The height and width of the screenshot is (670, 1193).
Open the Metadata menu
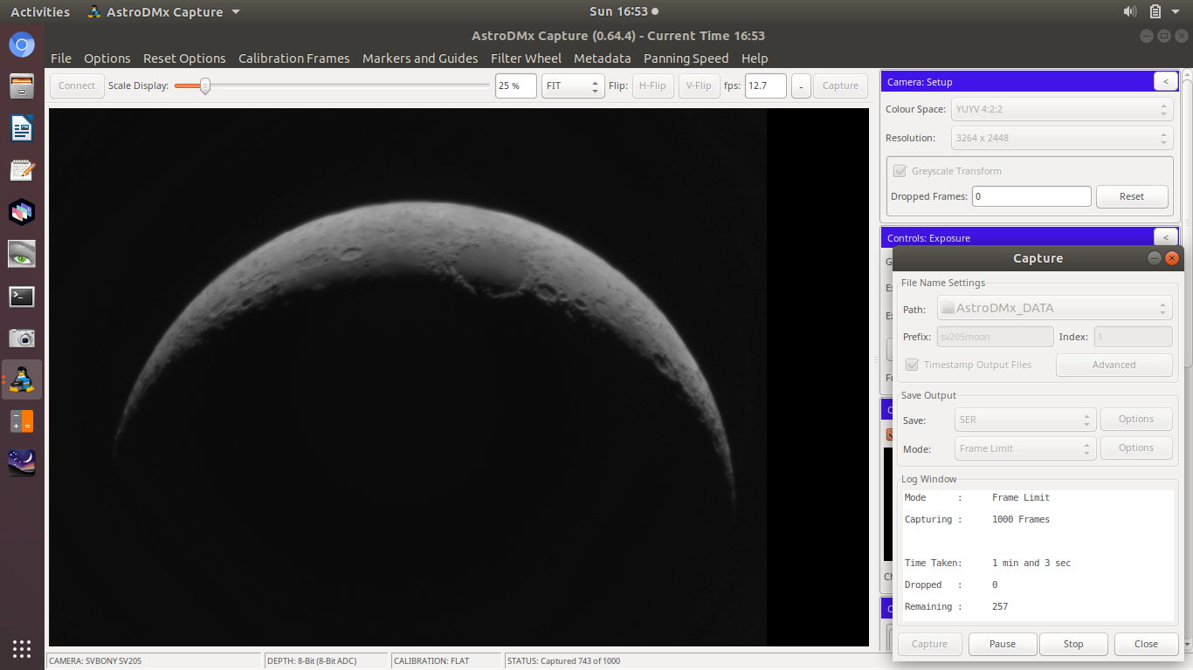[603, 58]
